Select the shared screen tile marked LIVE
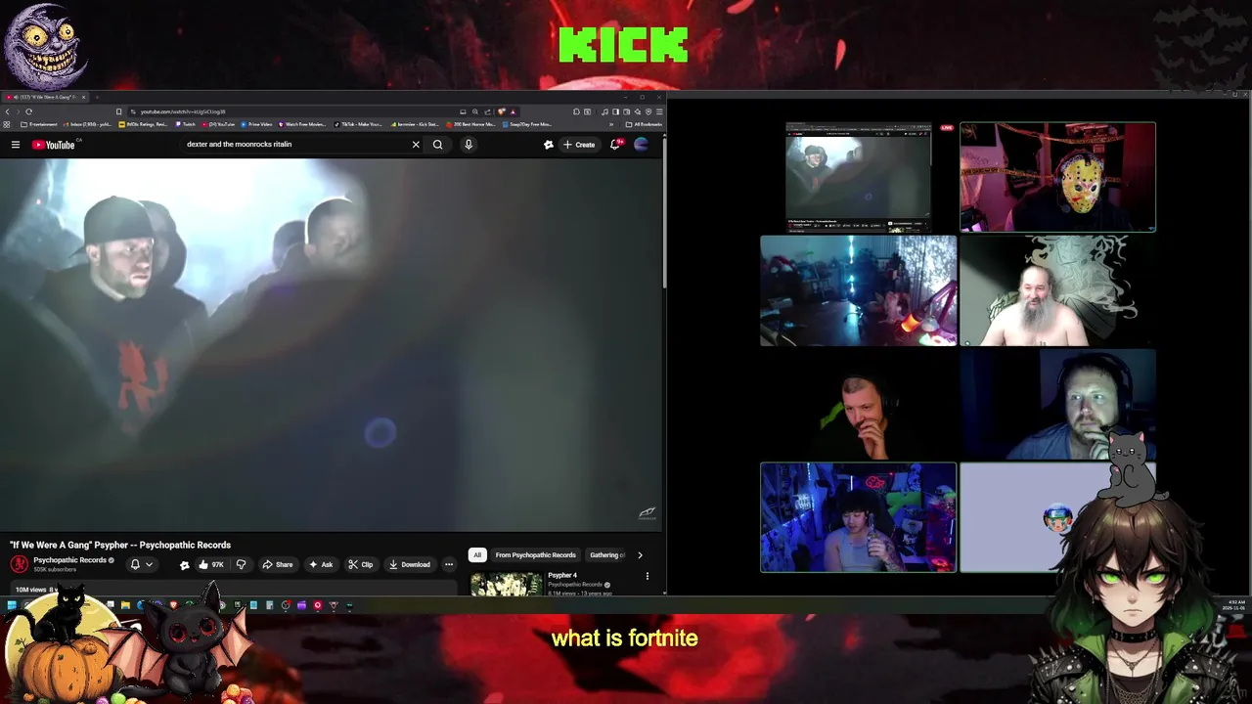1252x704 pixels. 858,177
